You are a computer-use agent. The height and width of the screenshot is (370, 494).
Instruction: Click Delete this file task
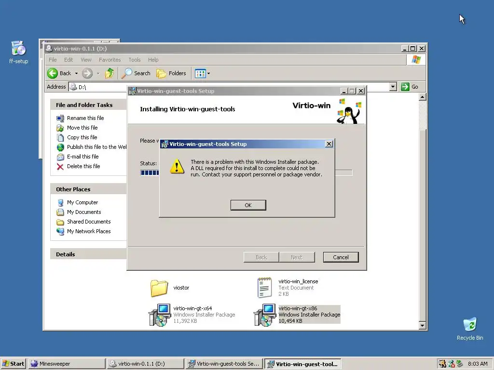click(83, 166)
